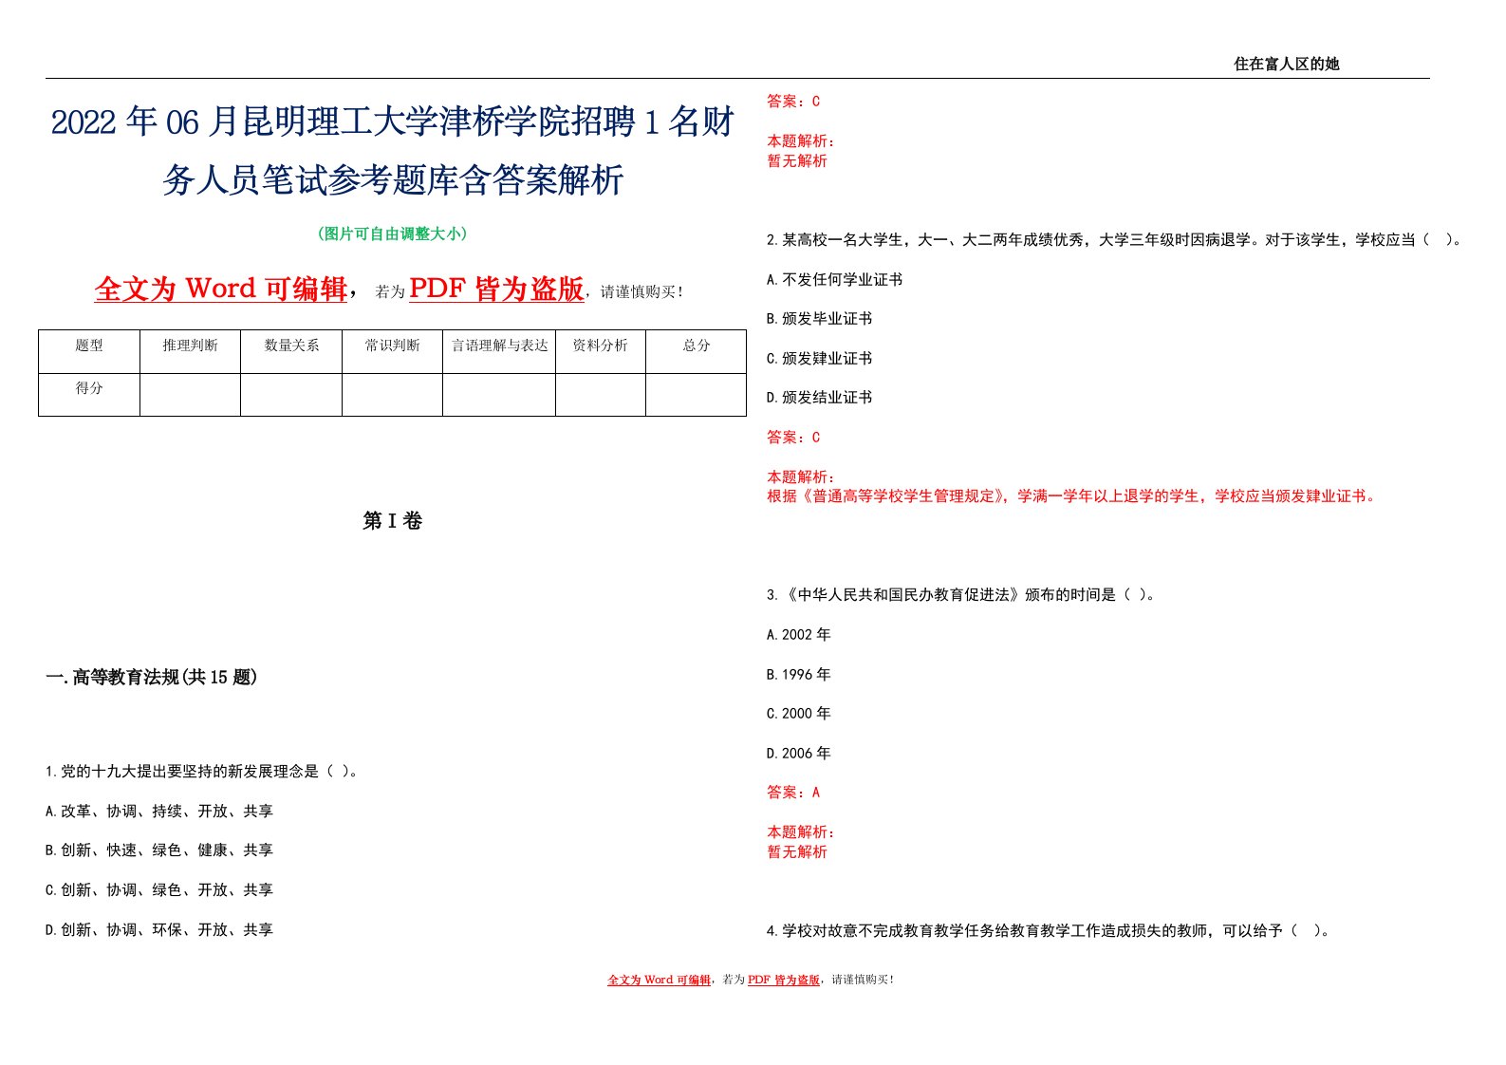Click the empty score cell under 推理判断
Image resolution: width=1506 pixels, height=1065 pixels.
click(190, 394)
